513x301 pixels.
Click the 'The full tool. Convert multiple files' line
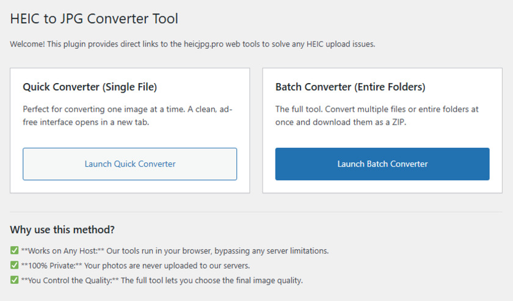[376, 109]
